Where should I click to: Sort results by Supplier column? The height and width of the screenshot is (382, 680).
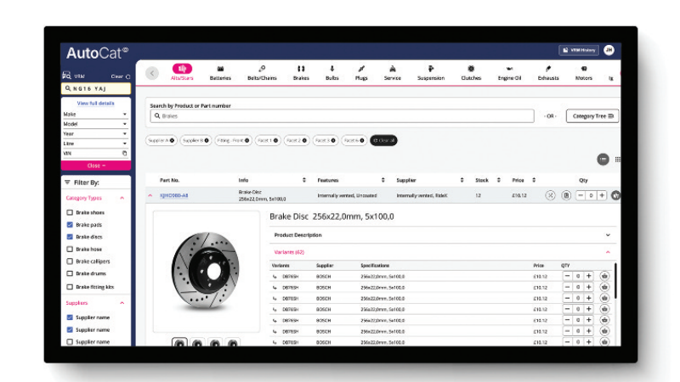pyautogui.click(x=462, y=180)
